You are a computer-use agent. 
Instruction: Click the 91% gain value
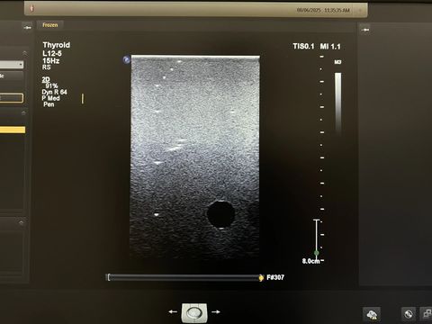click(x=51, y=85)
